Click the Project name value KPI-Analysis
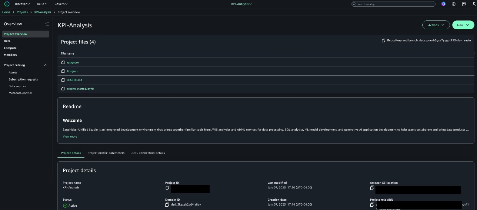Screen dimensions: 477x210 (x=71, y=187)
